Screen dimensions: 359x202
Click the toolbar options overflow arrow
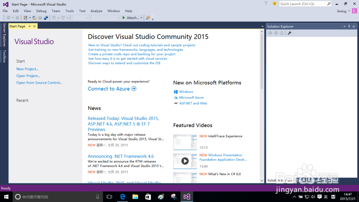[153, 19]
